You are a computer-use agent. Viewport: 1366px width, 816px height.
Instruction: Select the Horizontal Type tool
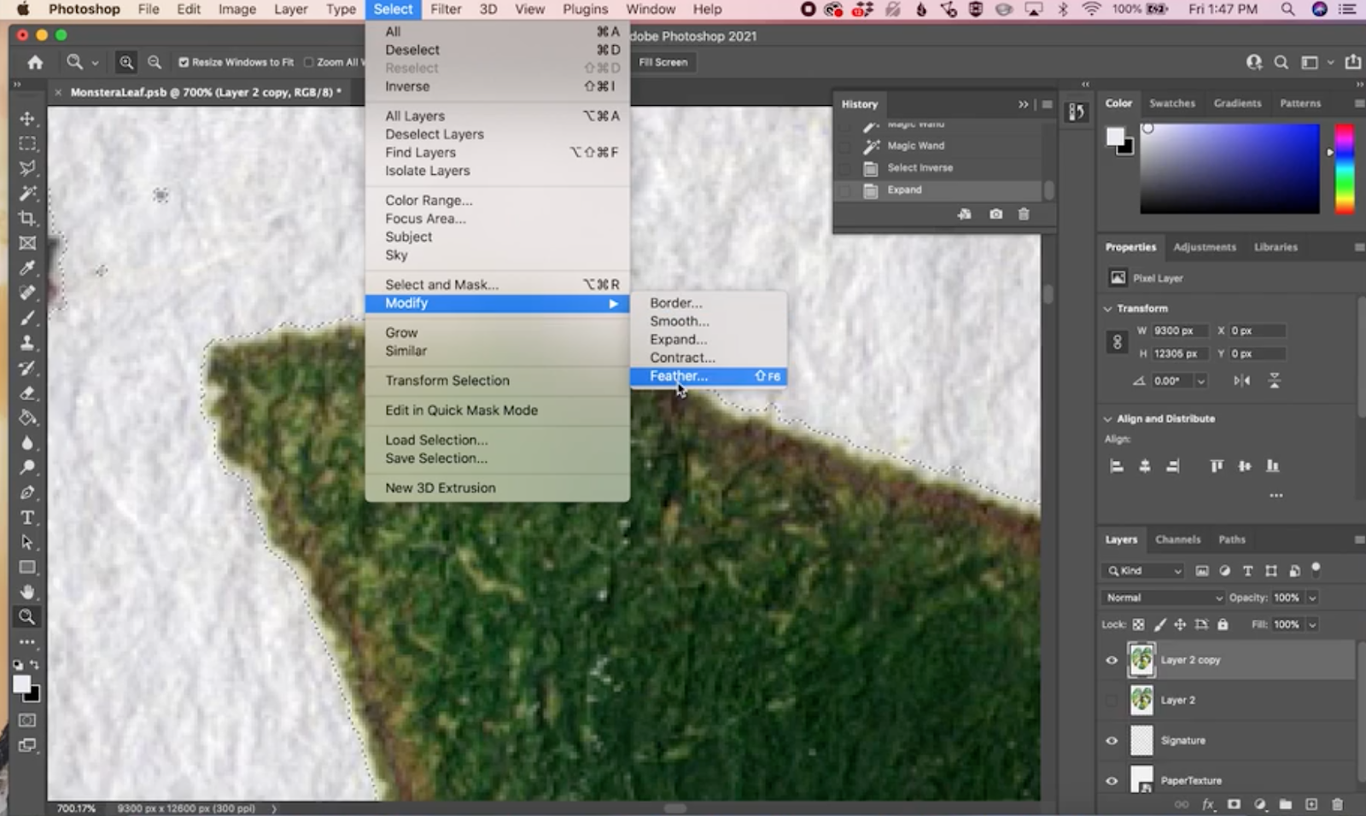click(27, 517)
